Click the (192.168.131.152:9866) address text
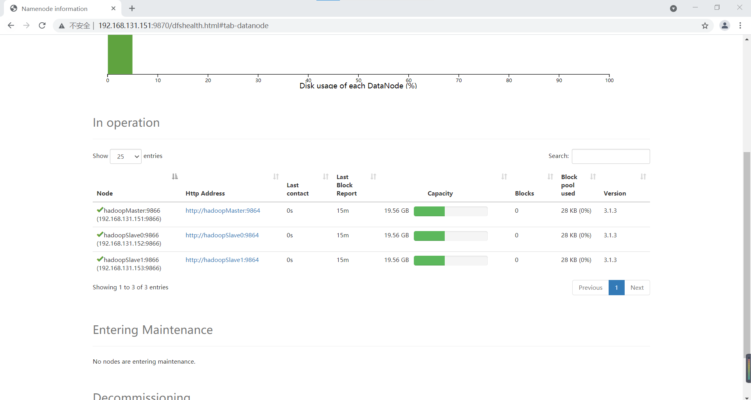 click(129, 243)
